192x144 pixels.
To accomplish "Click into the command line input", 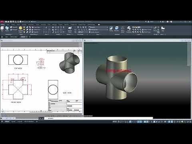I will pyautogui.click(x=99, y=118).
